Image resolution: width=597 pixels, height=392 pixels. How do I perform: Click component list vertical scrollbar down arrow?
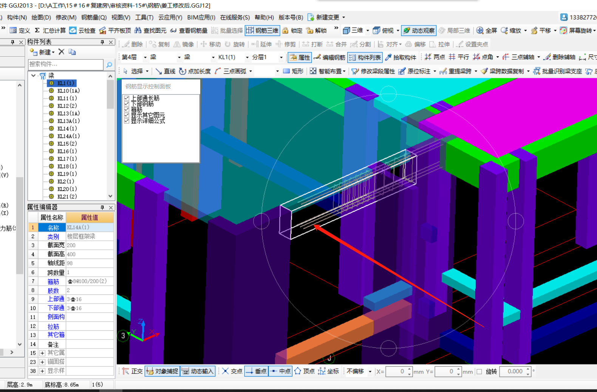click(x=110, y=196)
